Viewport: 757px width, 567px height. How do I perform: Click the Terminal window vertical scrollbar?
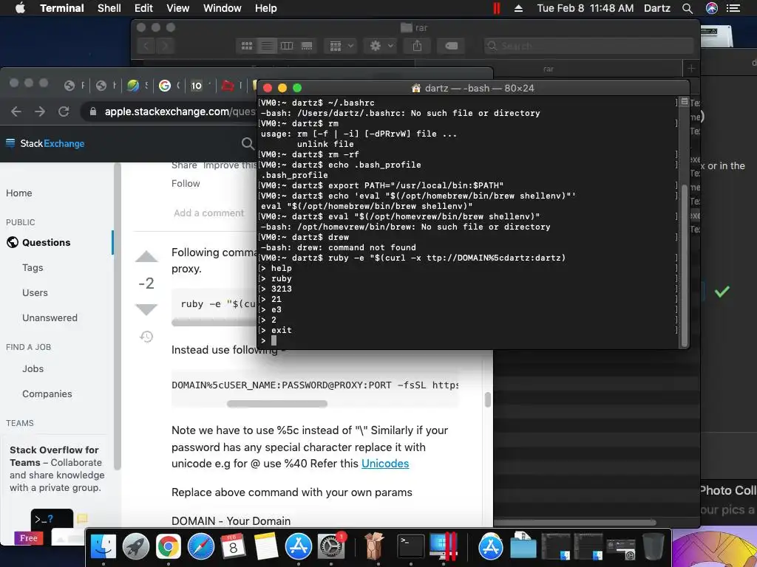point(684,265)
